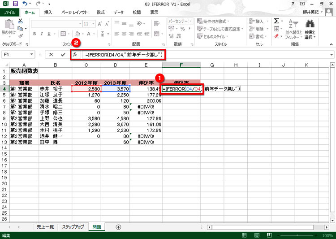Click the Borders icon

point(63,34)
